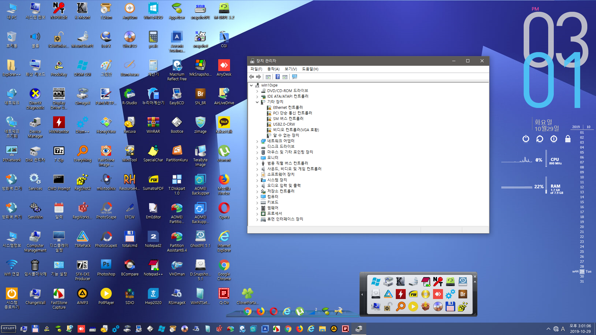Open the CMD Prompt desktop icon
Image resolution: width=596 pixels, height=335 pixels.
[59, 182]
